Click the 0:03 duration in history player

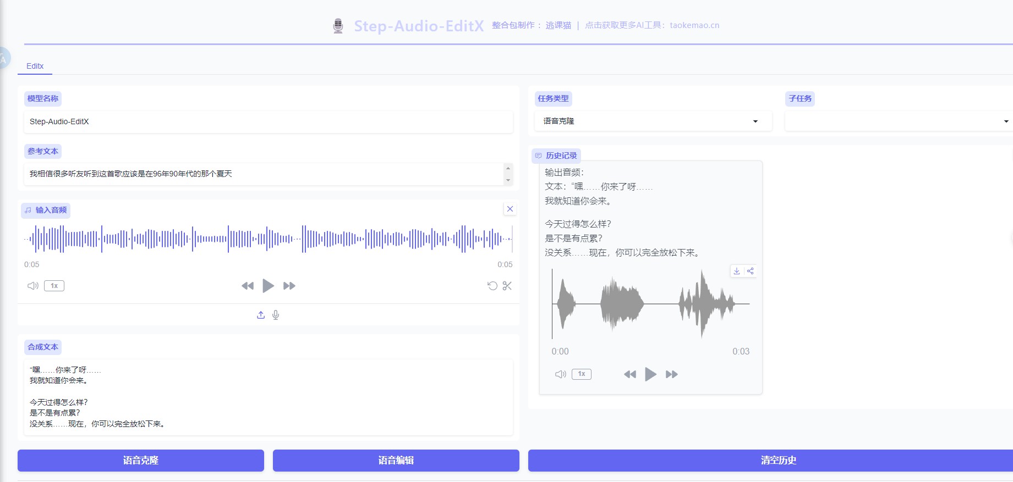(741, 351)
